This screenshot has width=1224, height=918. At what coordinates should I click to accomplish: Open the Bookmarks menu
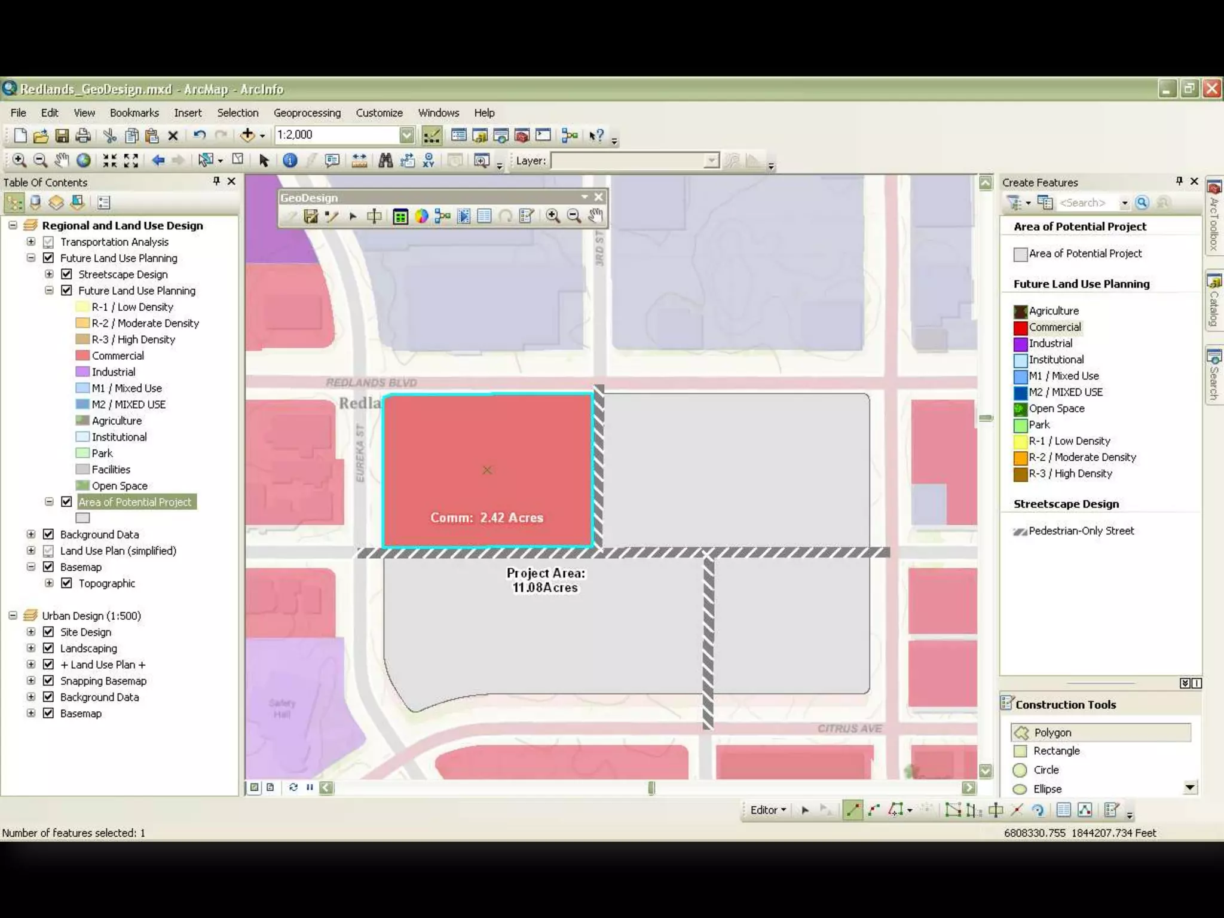[x=134, y=112]
